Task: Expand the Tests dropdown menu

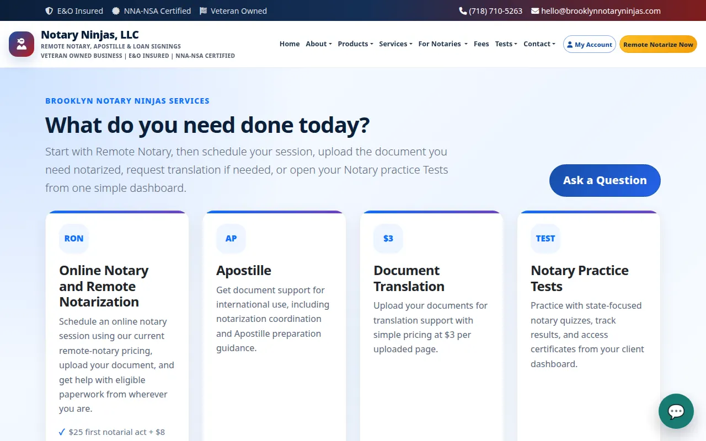Action: click(506, 44)
